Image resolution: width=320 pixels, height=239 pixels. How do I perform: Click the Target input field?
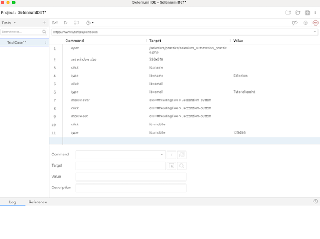[x=121, y=166]
